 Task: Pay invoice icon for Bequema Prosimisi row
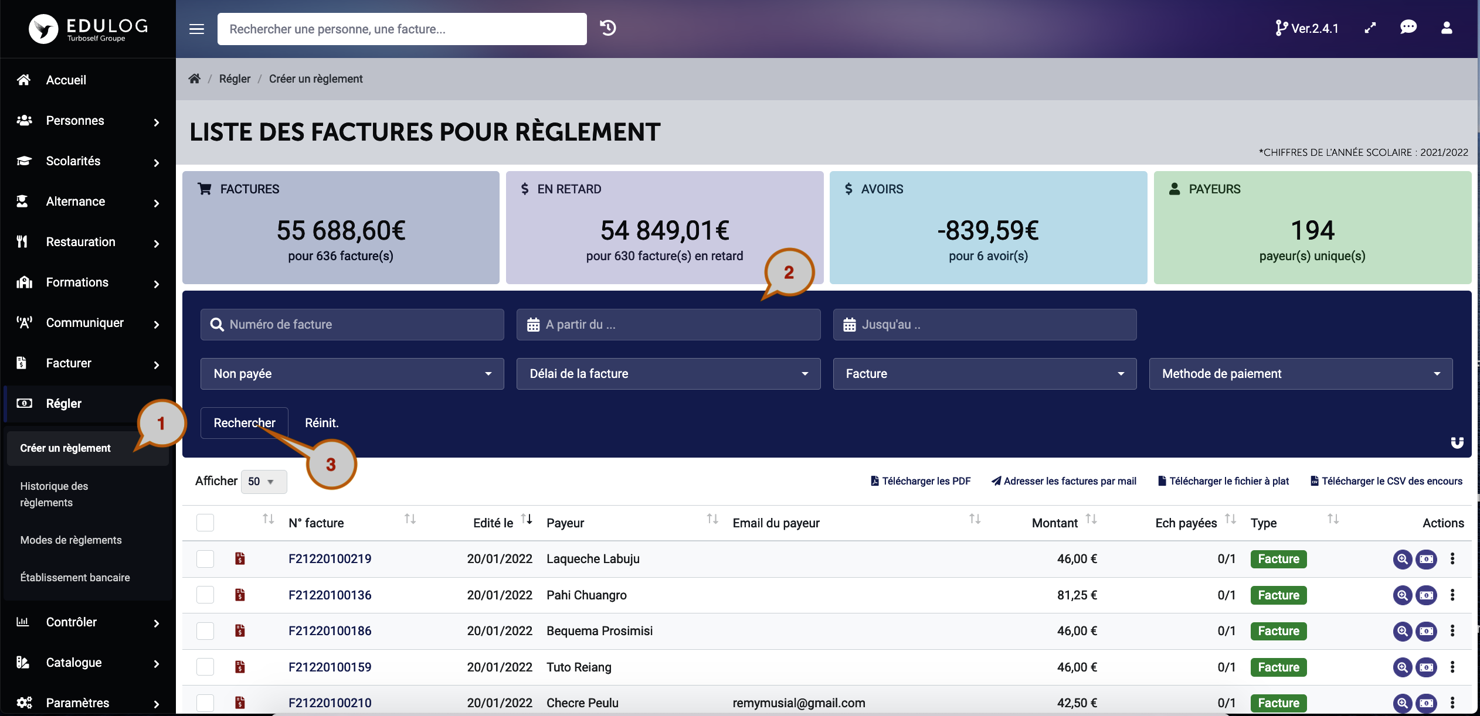click(1426, 631)
